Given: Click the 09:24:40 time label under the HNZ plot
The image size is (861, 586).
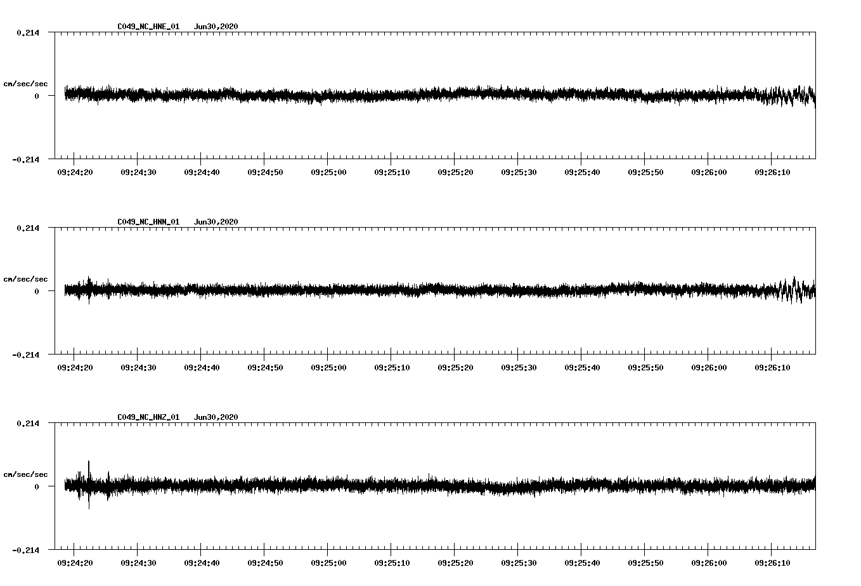Looking at the screenshot, I should pos(202,563).
